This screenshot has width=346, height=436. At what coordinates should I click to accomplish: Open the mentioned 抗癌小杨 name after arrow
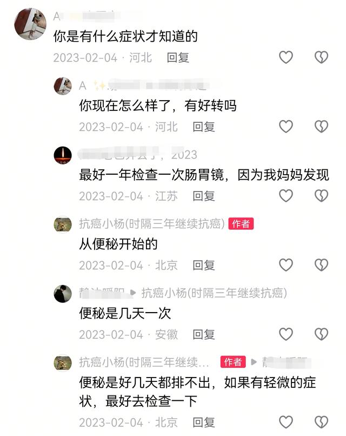tap(214, 293)
